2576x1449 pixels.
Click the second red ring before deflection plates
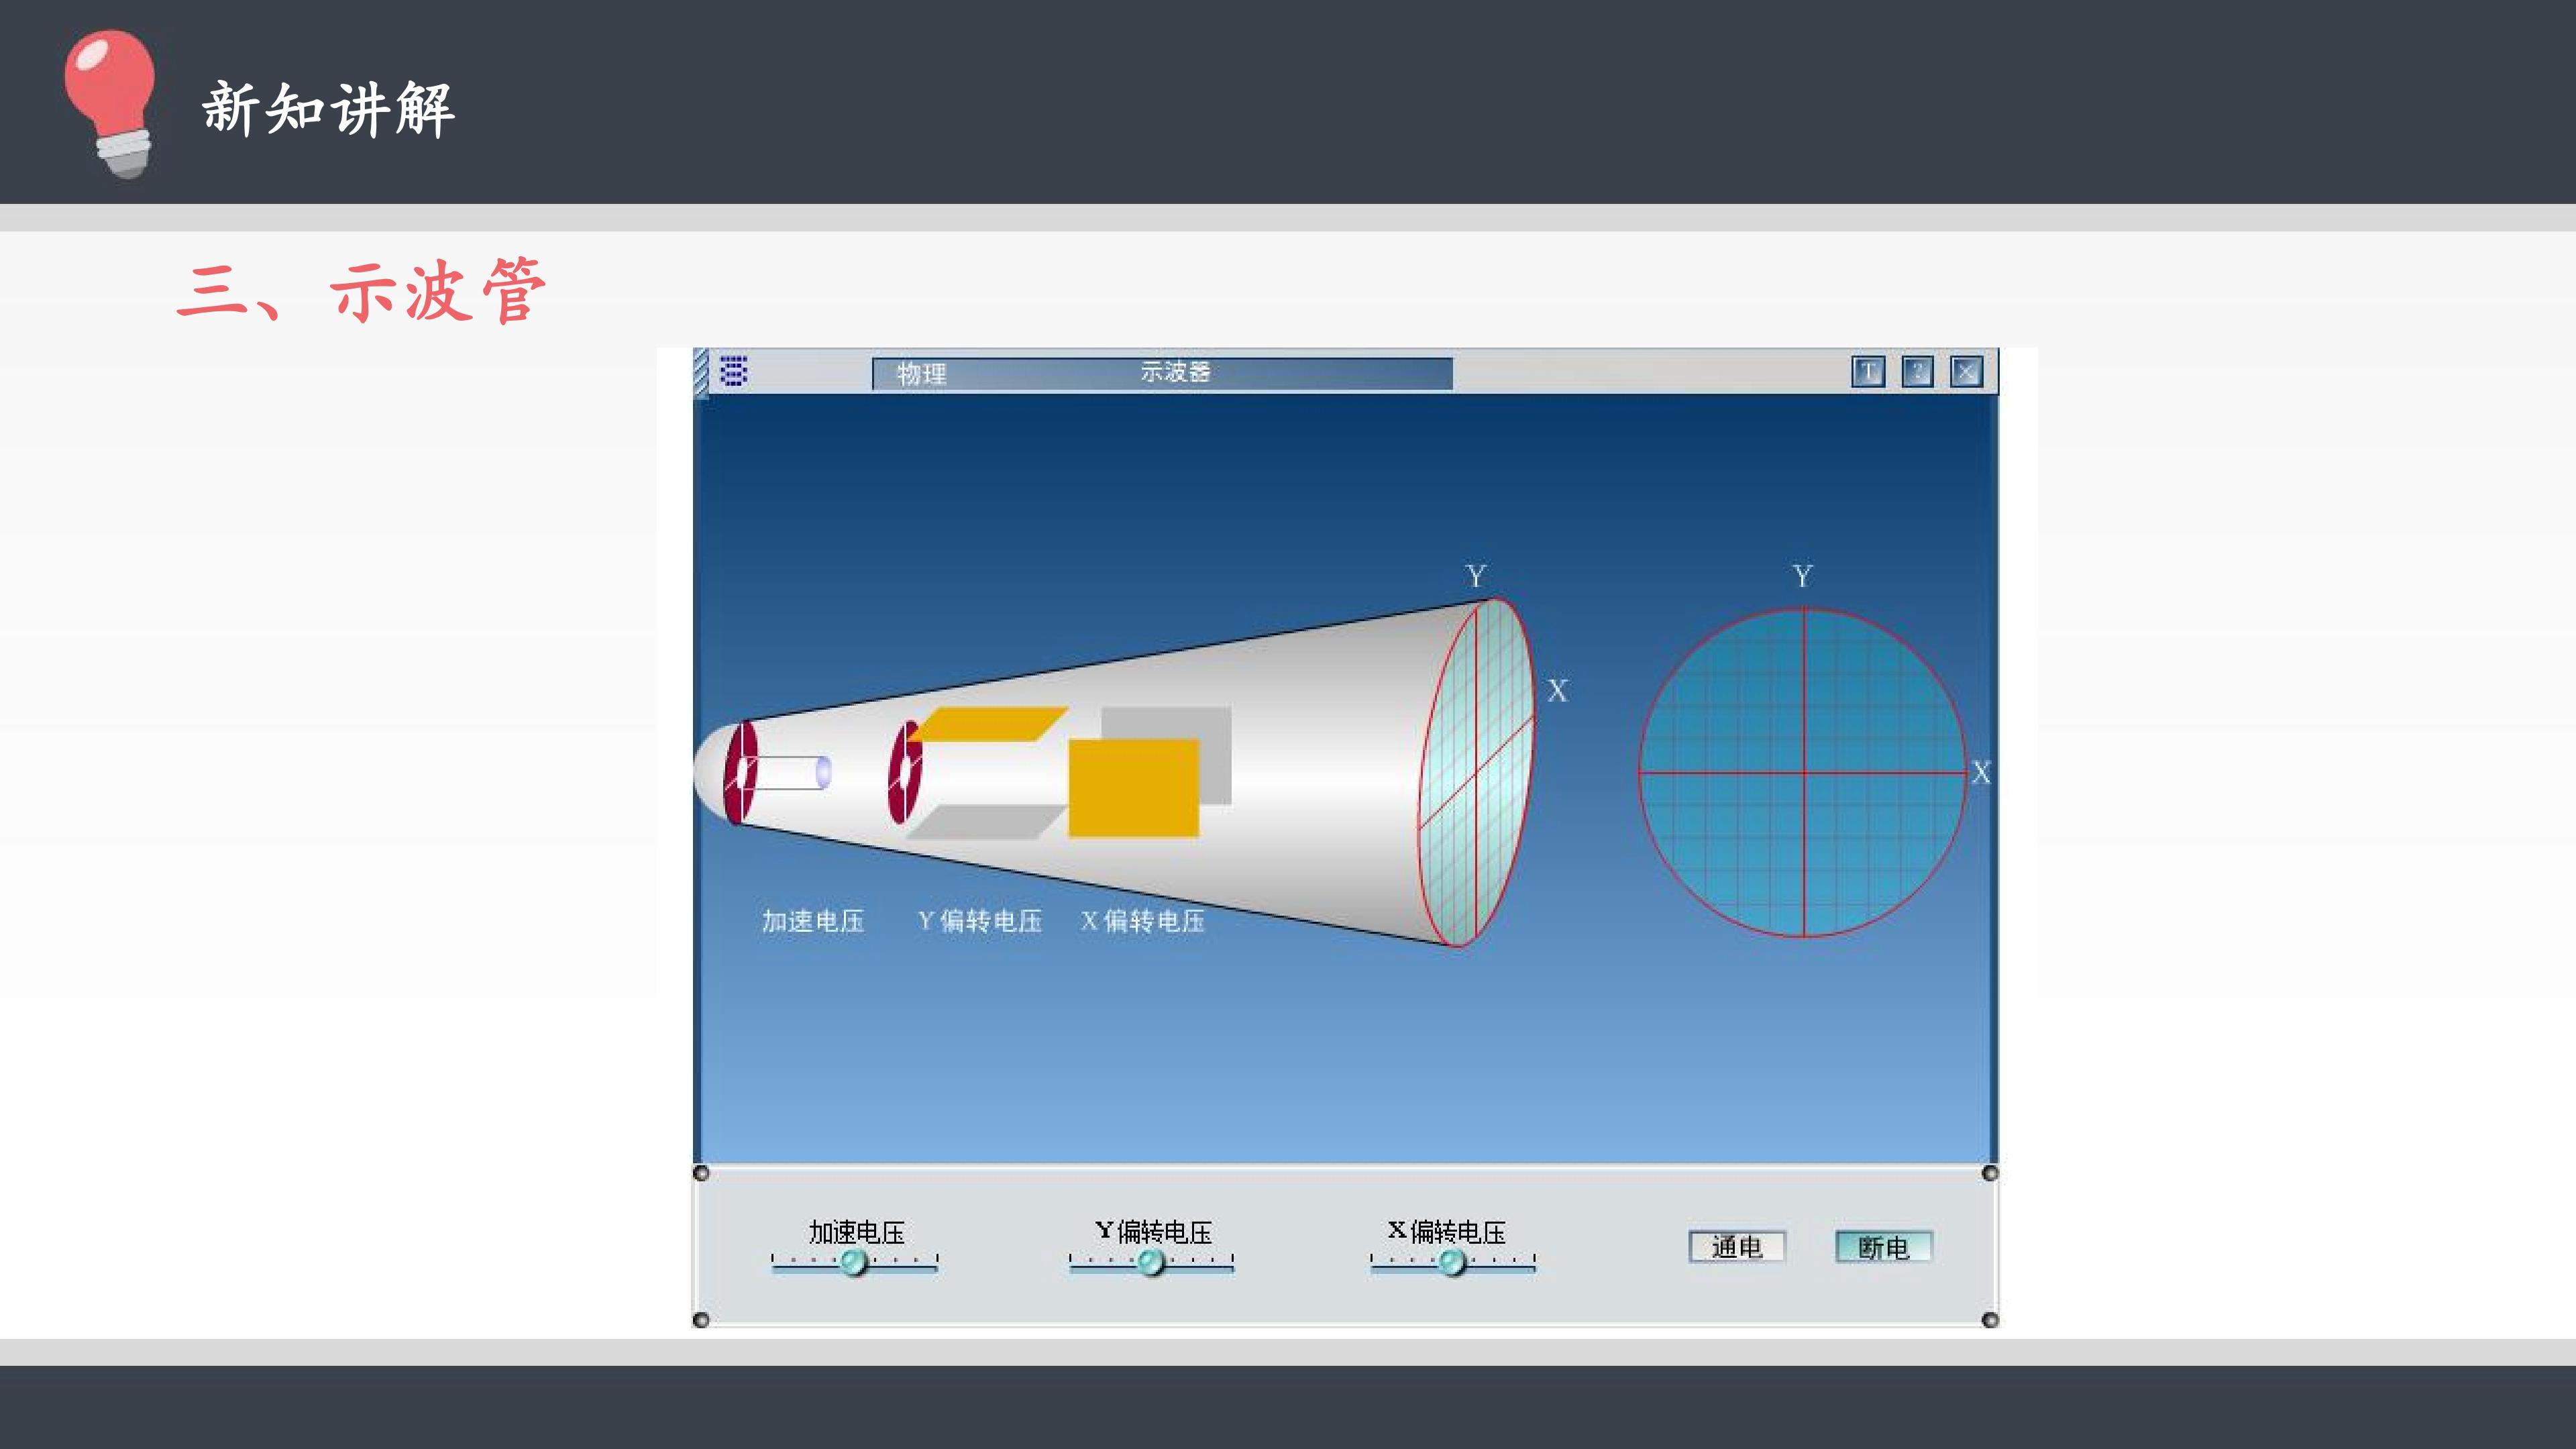click(905, 772)
